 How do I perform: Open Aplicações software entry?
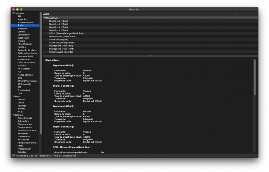tap(23, 121)
